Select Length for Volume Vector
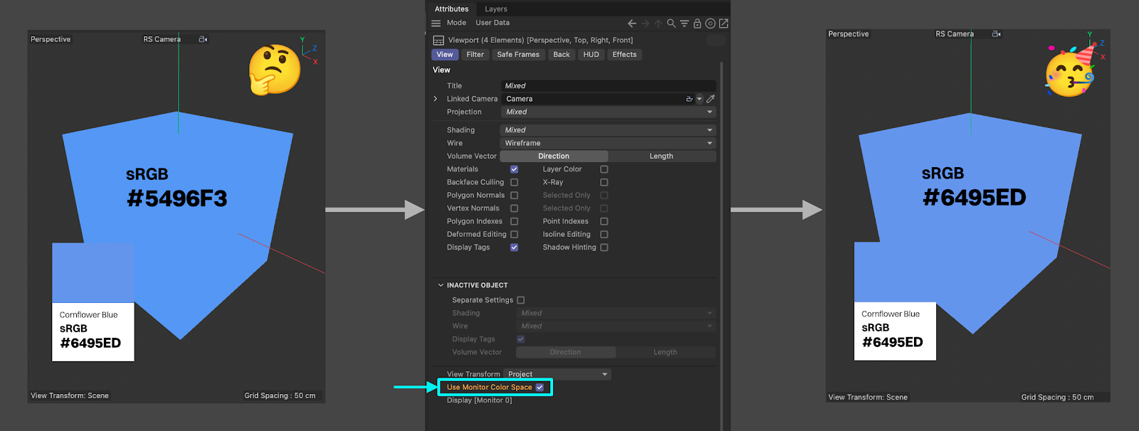 tap(661, 156)
